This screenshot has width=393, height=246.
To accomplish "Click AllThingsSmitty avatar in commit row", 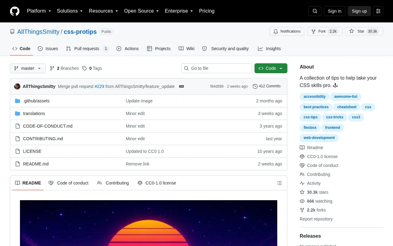I will (x=17, y=86).
